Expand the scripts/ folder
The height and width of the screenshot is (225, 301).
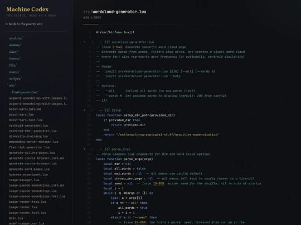pos(16,79)
